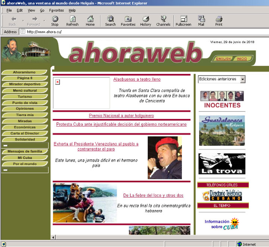Screen dimensions: 269x247
Task: Click the Guardalavaca Holguín beach banner
Action: [222, 131]
